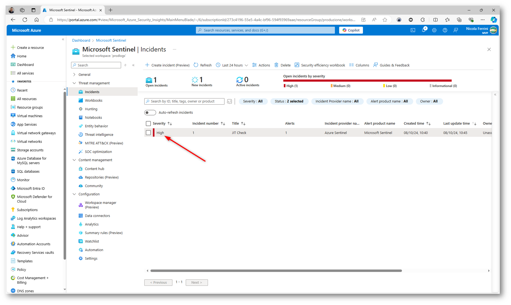
Task: Click the Storage accounts icon
Action: click(13, 150)
